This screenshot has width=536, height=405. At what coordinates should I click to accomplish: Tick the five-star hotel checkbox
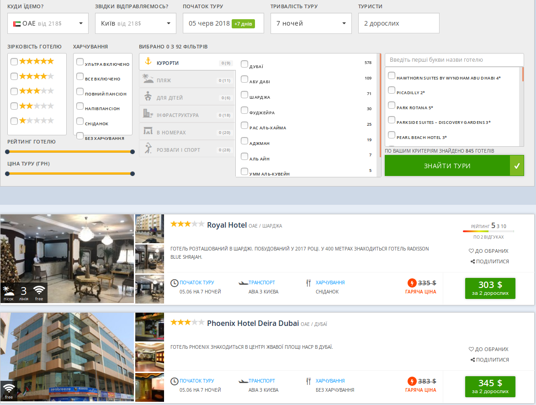(15, 62)
